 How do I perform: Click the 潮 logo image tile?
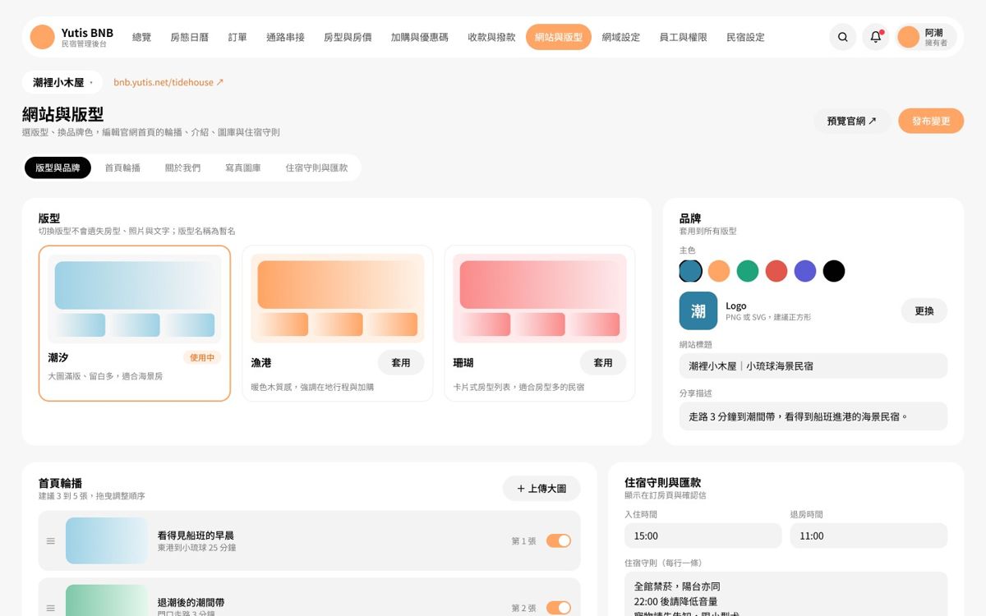coord(698,310)
